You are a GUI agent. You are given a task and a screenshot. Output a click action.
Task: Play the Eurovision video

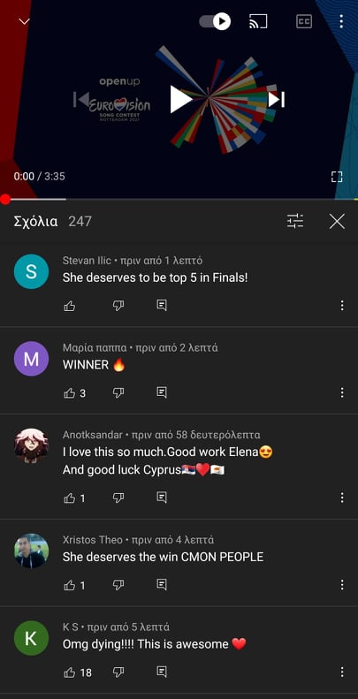(180, 99)
